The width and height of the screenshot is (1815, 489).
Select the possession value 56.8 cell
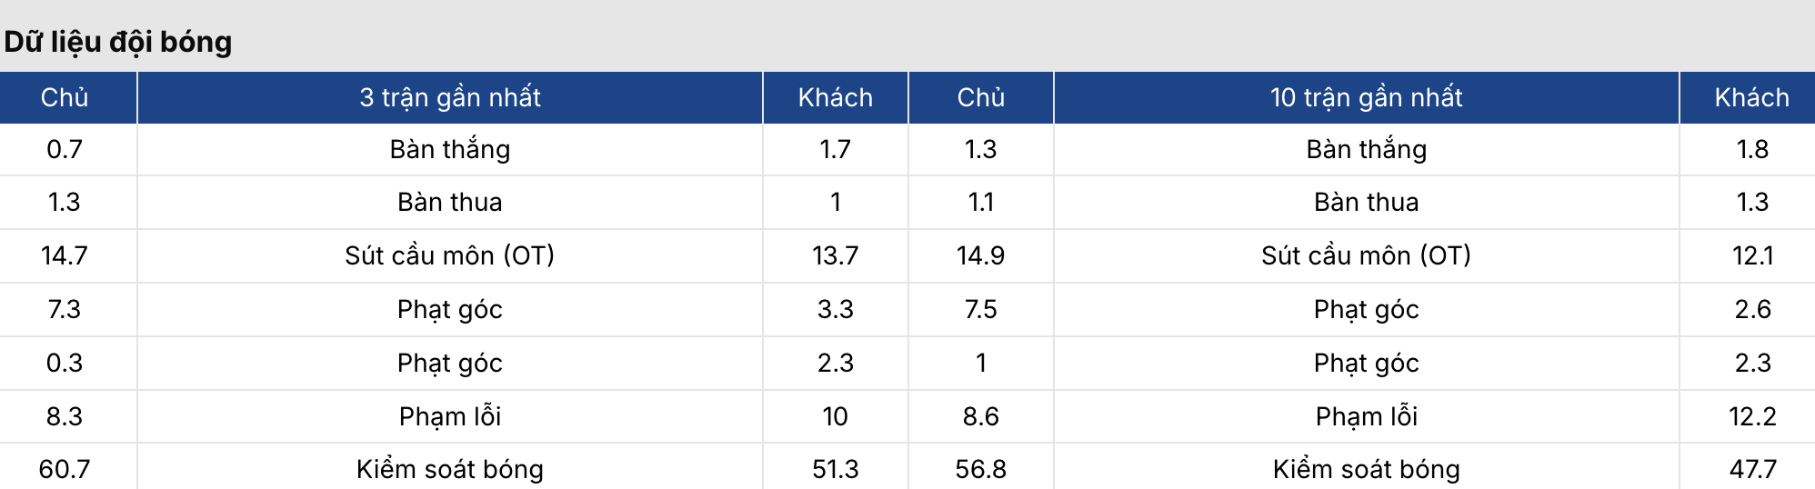click(x=980, y=469)
